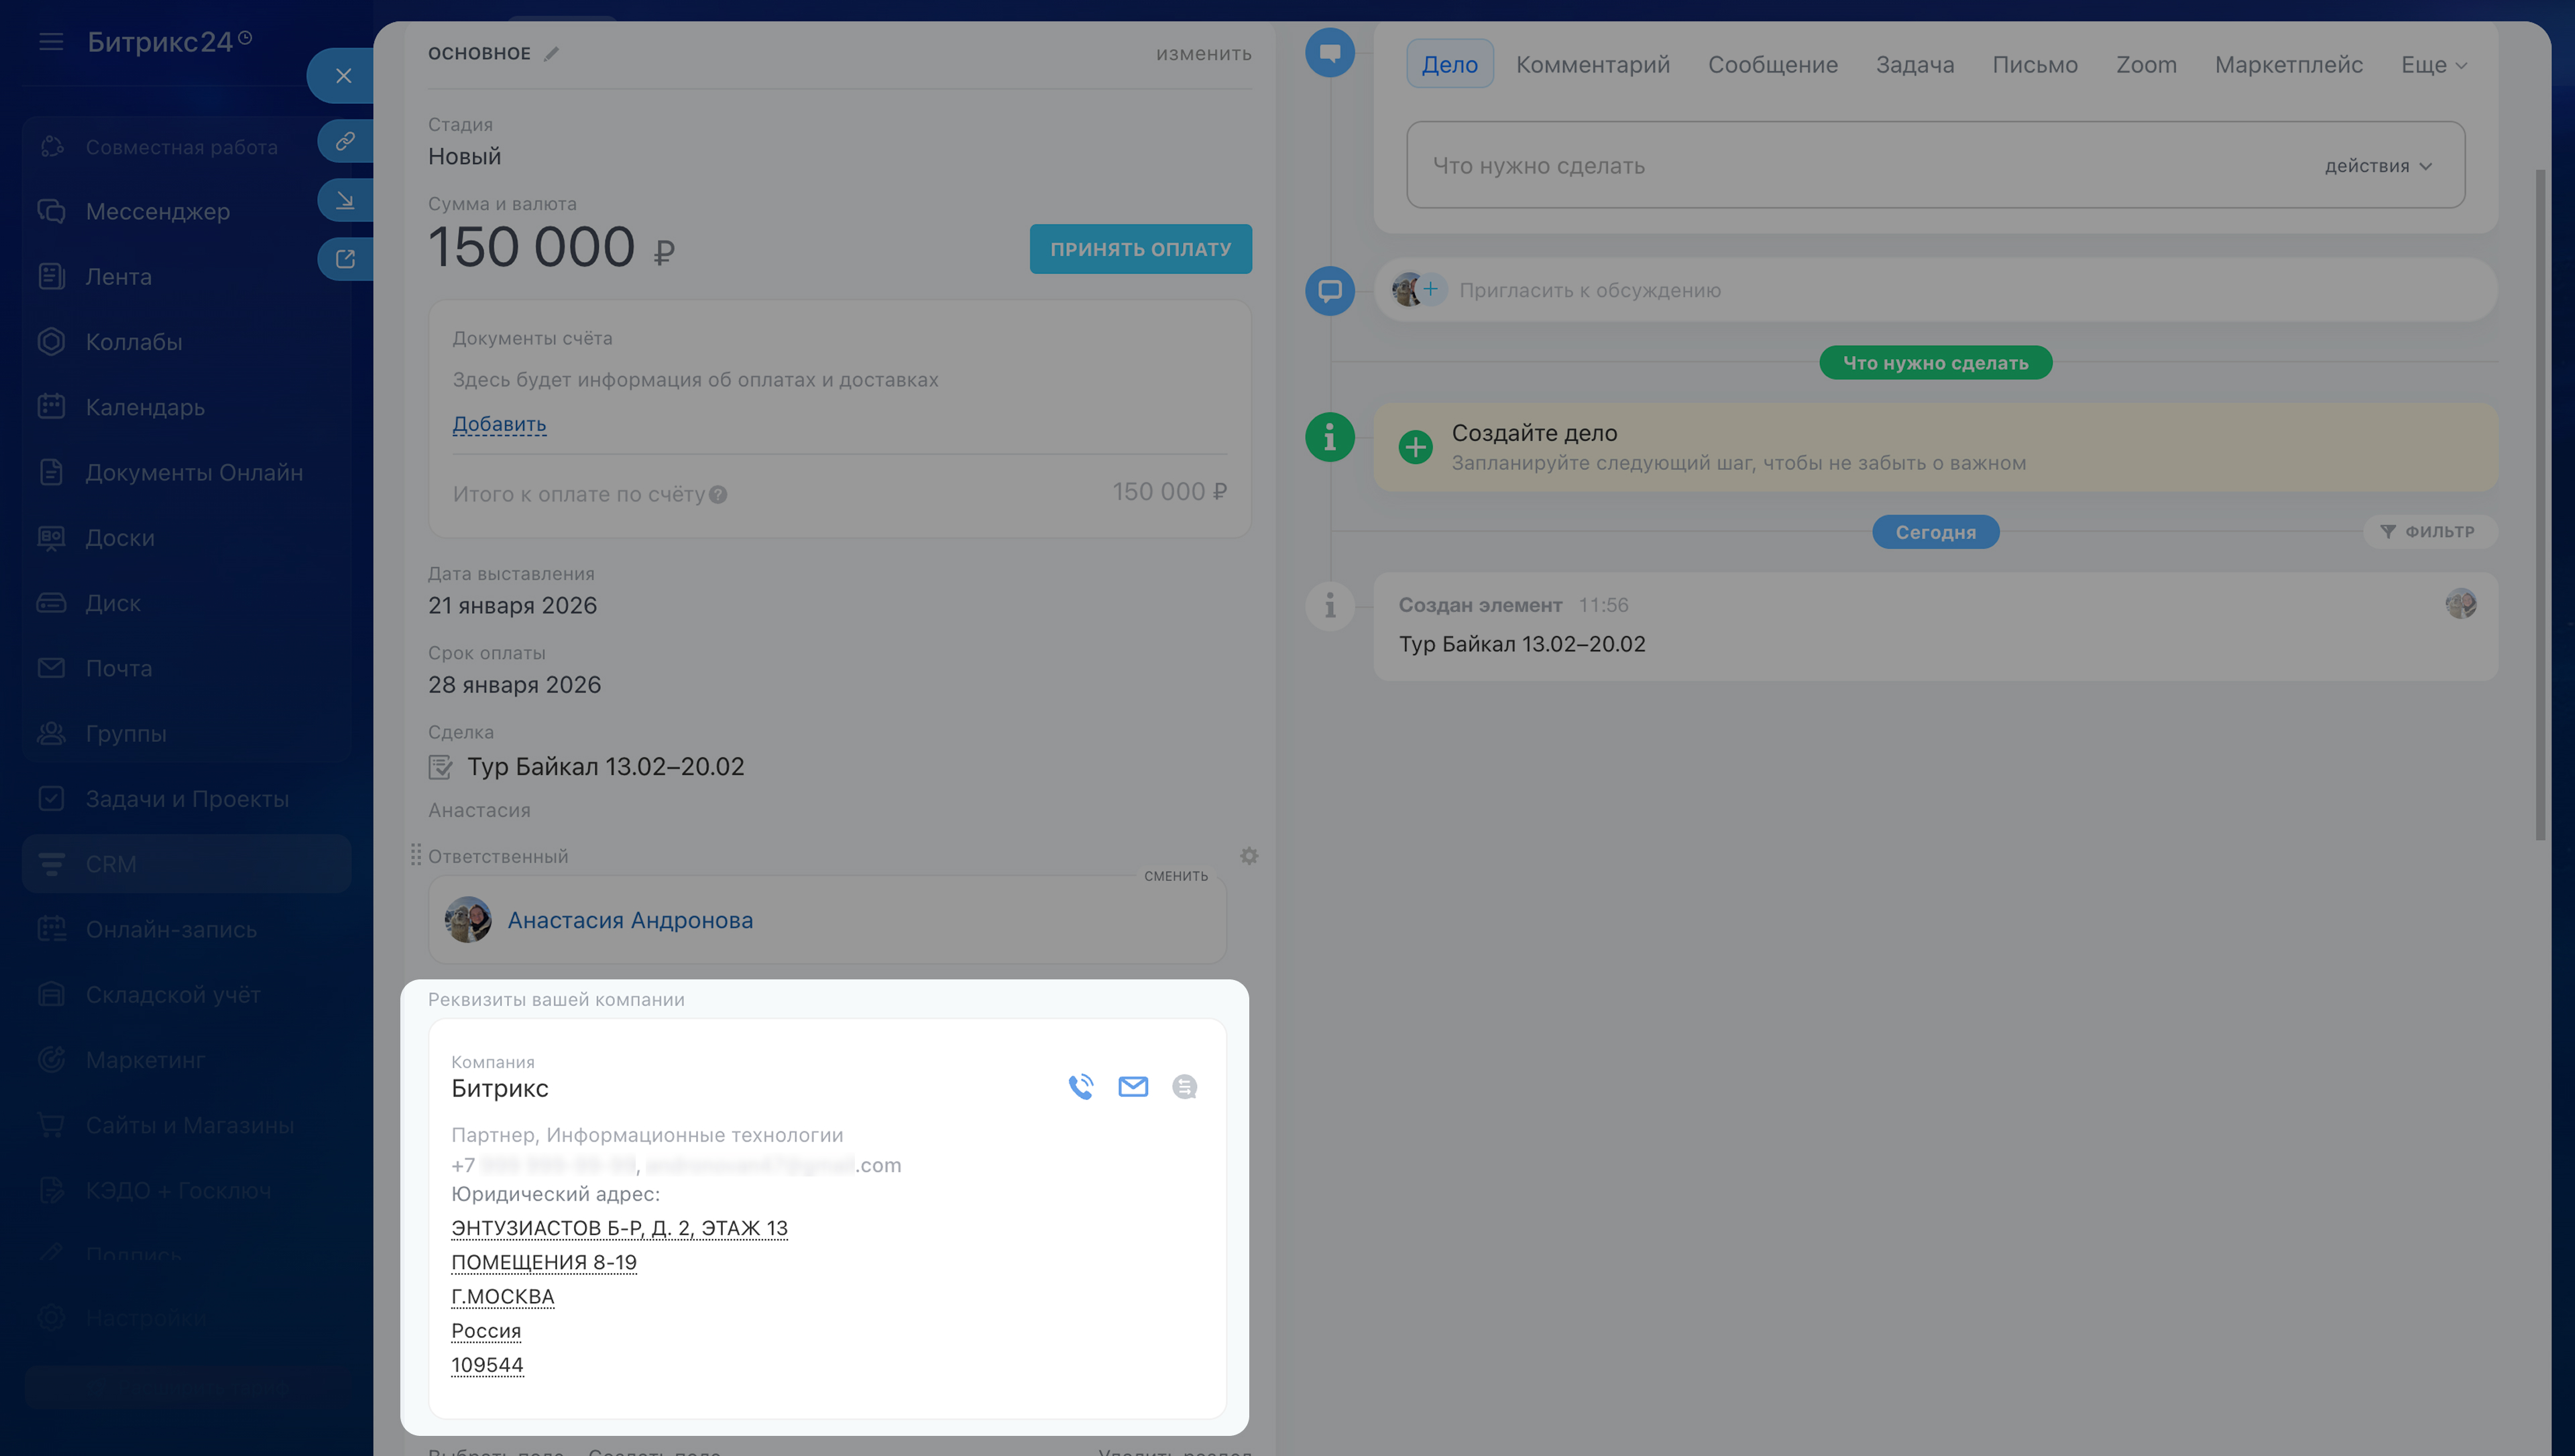This screenshot has height=1456, width=2575.
Task: Open the chat bubble icon in company card
Action: click(1184, 1087)
